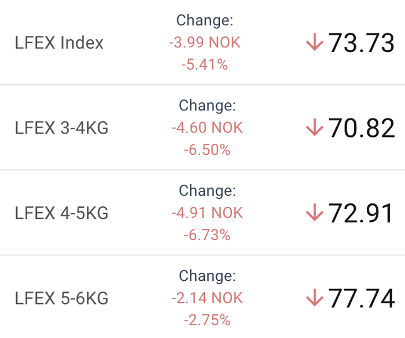Click the -4.91 NOK change value
This screenshot has width=405, height=338.
[207, 213]
